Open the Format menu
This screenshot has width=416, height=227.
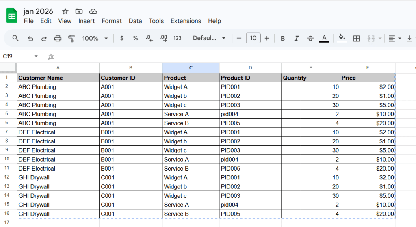click(x=112, y=21)
